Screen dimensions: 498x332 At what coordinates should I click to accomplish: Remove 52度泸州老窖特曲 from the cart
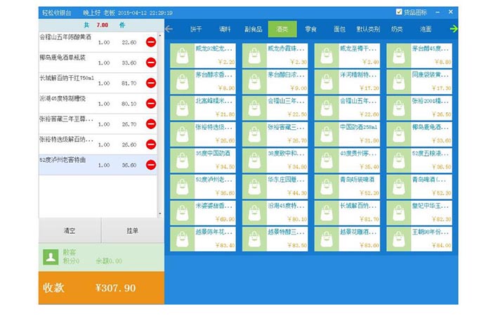[x=151, y=165]
